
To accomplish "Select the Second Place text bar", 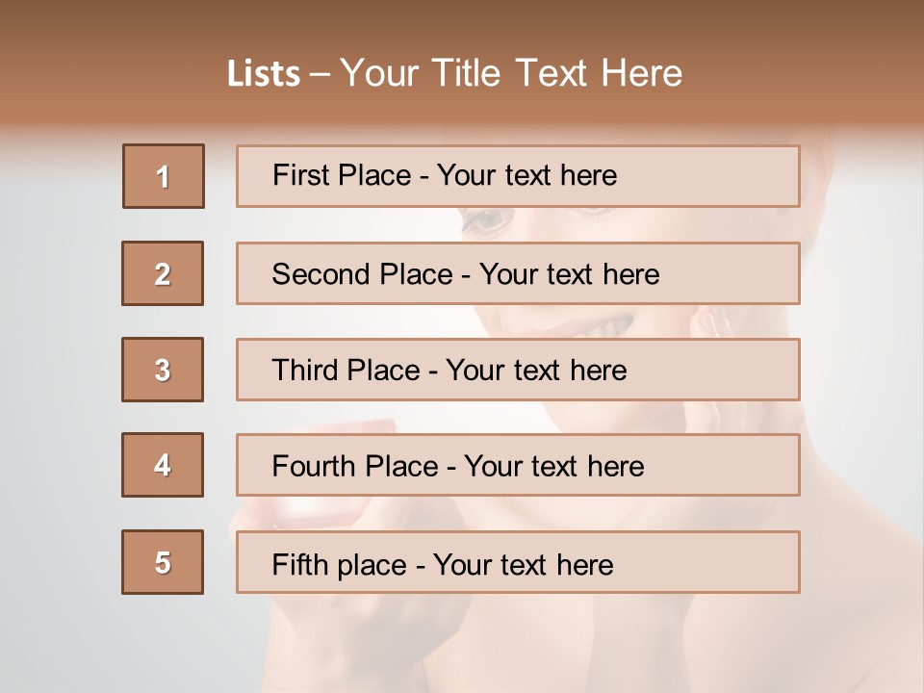I will tap(518, 273).
